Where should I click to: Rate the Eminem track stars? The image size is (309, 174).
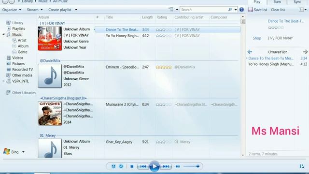[164, 67]
